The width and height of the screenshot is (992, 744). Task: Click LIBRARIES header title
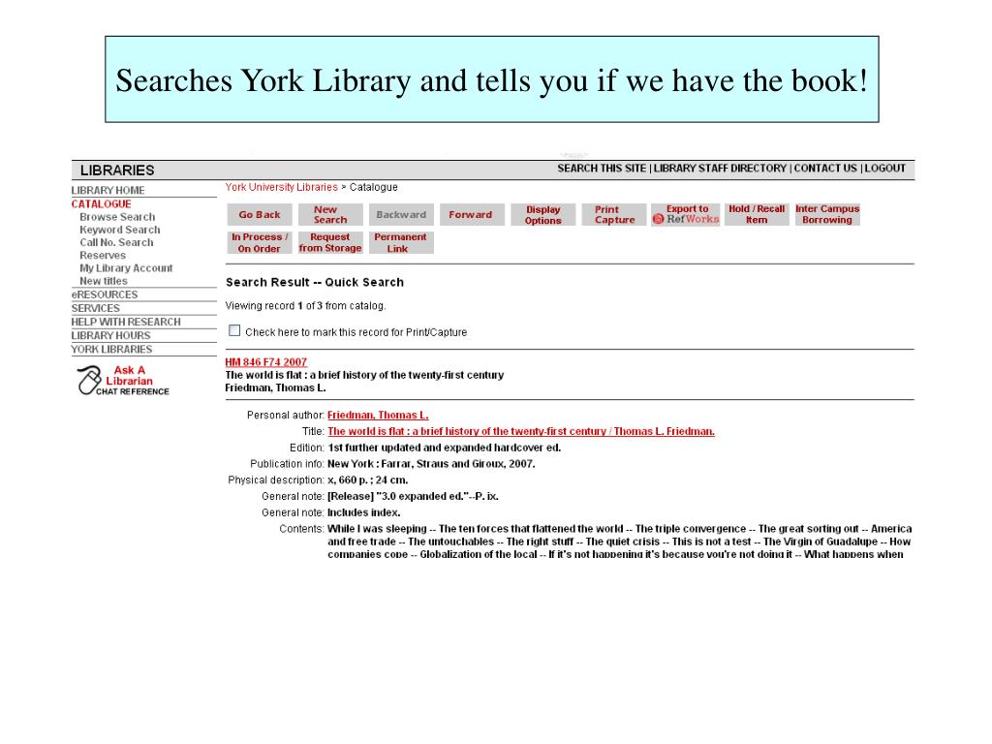click(117, 170)
